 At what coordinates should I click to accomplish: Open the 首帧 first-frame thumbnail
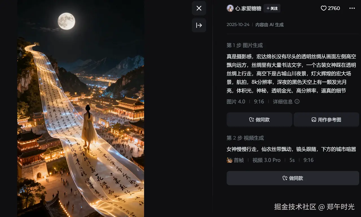[230, 160]
